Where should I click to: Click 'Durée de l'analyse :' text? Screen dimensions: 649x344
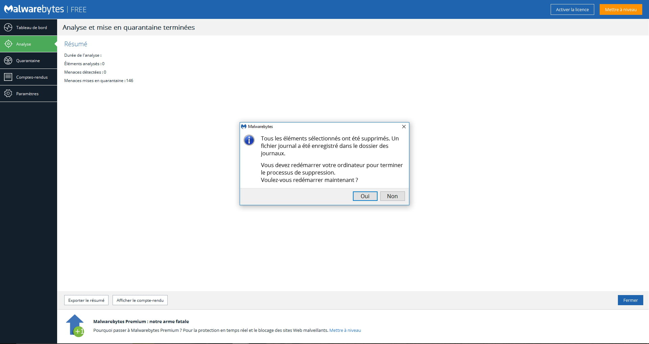(83, 55)
